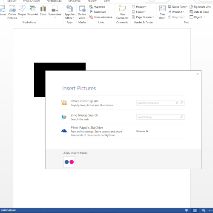Add a Bookmark
The image size is (213, 213).
click(98, 12)
